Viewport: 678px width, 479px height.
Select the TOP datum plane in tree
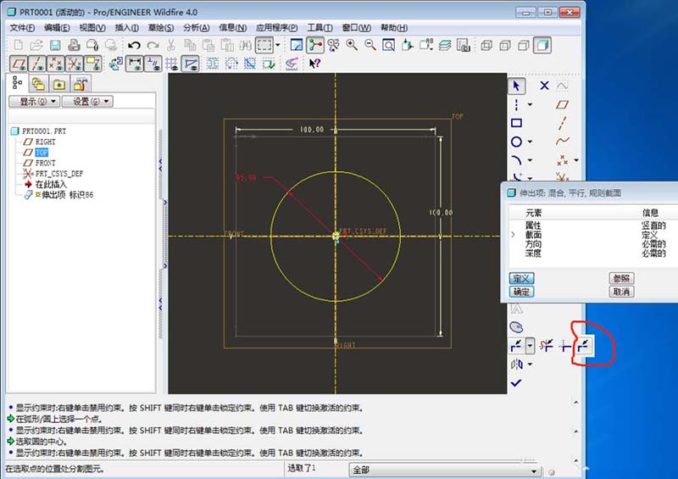[x=42, y=153]
